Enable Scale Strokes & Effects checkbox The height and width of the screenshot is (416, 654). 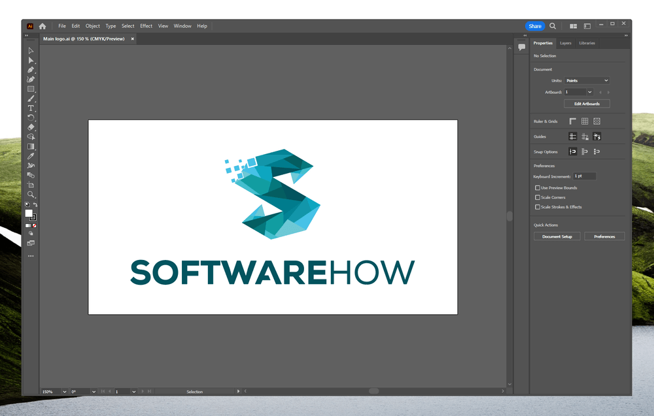[x=538, y=207]
